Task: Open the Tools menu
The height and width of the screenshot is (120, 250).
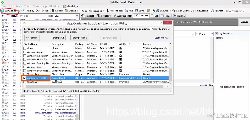Action: pyautogui.click(x=27, y=6)
